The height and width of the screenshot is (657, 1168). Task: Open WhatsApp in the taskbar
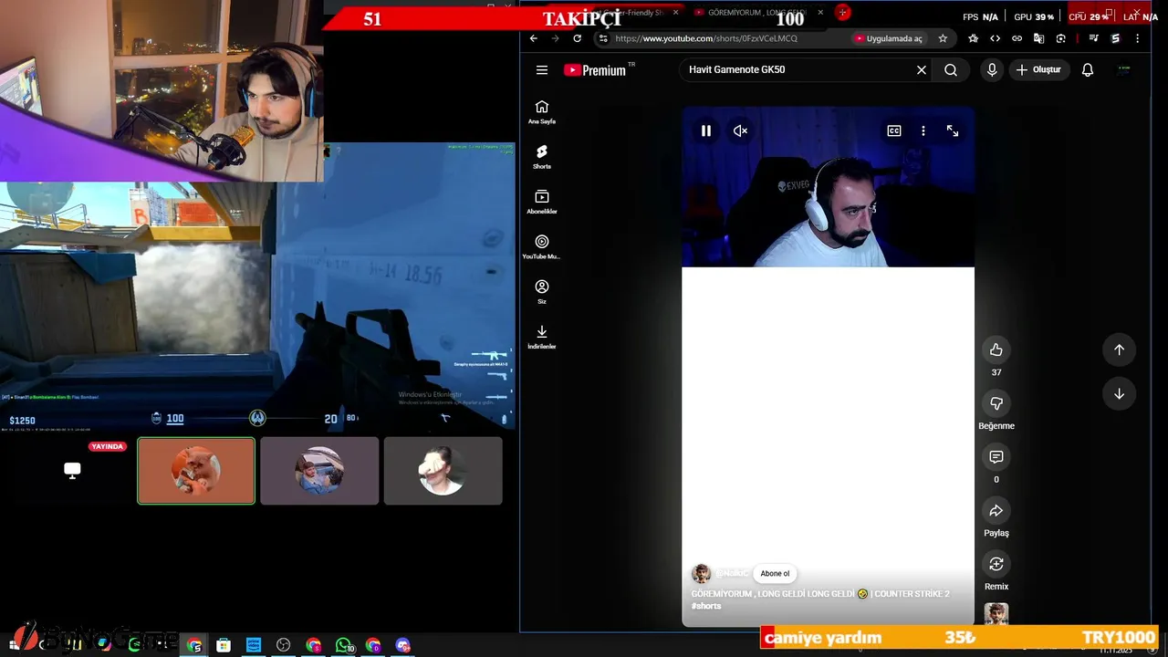344,645
